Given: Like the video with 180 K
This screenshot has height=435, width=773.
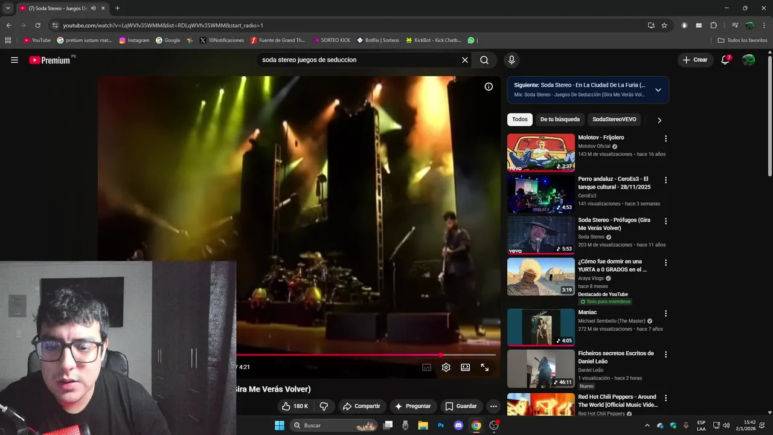Looking at the screenshot, I should tap(295, 406).
